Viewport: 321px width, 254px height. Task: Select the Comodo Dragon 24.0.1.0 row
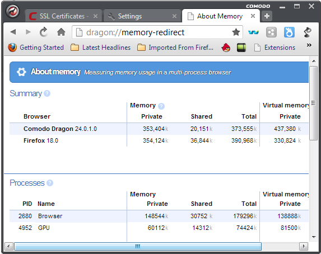[159, 129]
